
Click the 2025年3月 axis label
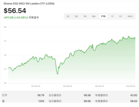(x=36, y=86)
